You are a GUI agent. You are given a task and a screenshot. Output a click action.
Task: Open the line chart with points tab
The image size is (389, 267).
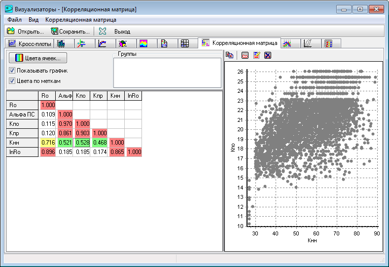pos(102,43)
